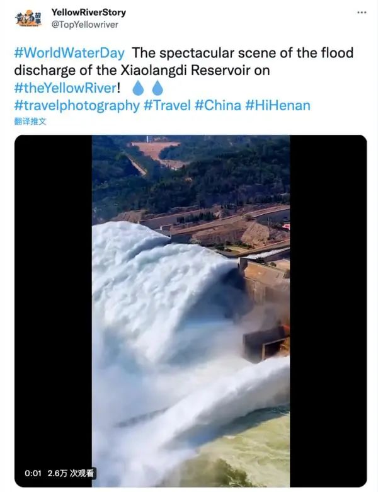
Task: Open the @TopYellowriver handle link
Action: pyautogui.click(x=84, y=25)
